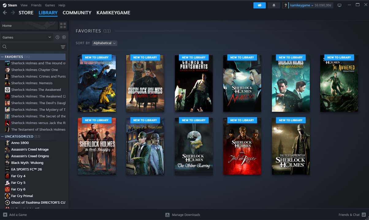
Task: Open the View menu
Action: (24, 5)
